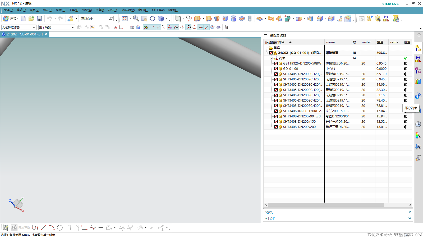Uncheck SHT3408-DN200x200 component
This screenshot has width=423, height=238.
tap(276, 127)
